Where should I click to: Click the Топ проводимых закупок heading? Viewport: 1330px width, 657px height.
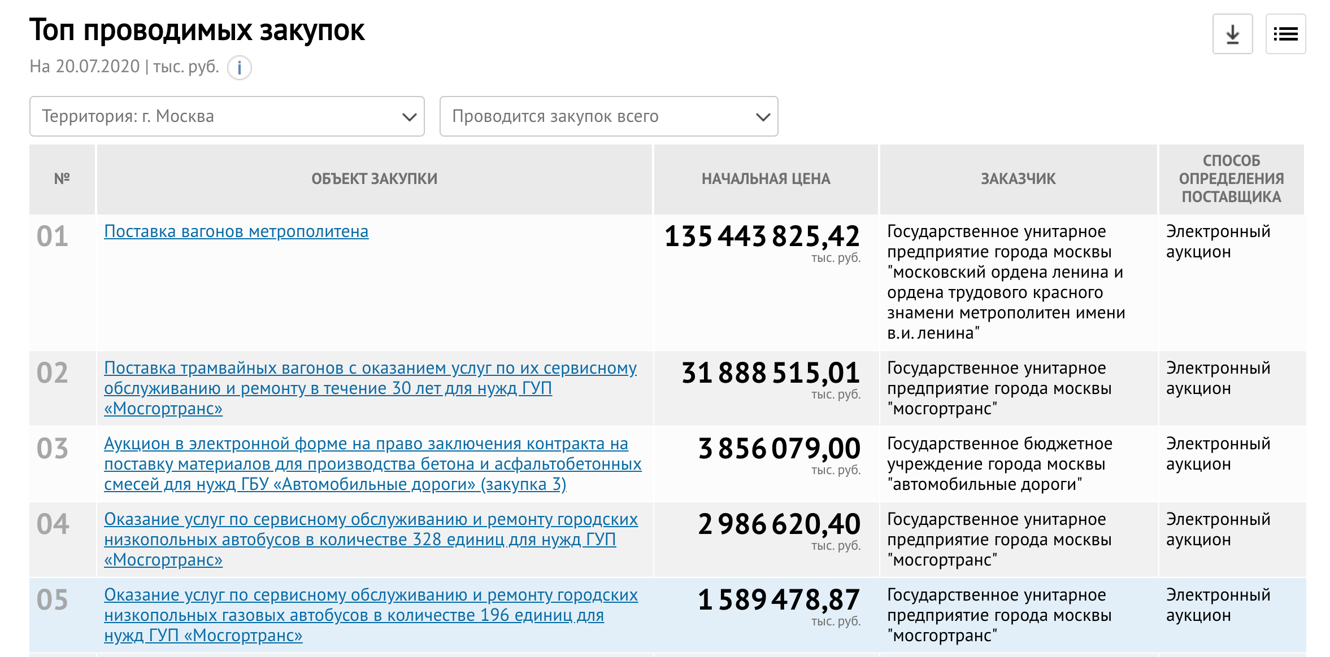(197, 30)
